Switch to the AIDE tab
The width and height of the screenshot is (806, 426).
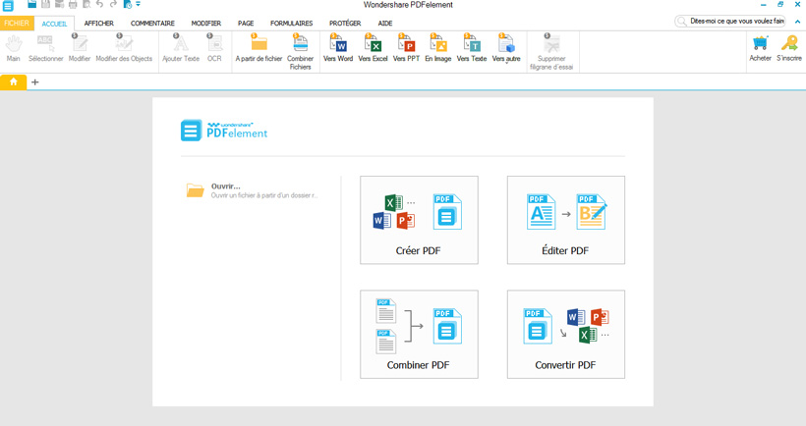coord(385,24)
